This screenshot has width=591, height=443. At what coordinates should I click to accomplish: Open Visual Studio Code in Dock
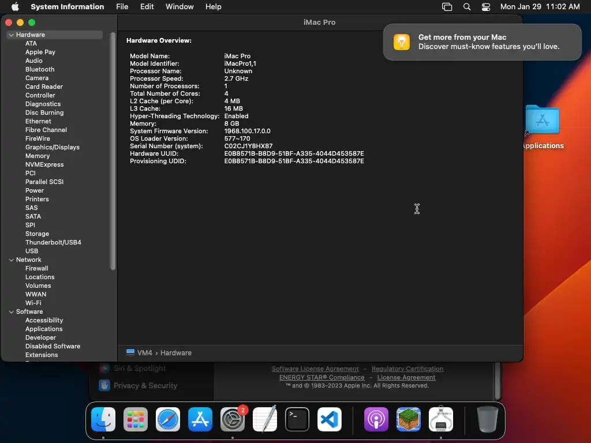click(x=330, y=419)
